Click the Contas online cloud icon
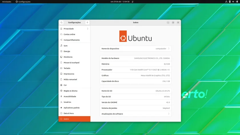The height and width of the screenshot is (135, 240). pyautogui.click(x=61, y=34)
